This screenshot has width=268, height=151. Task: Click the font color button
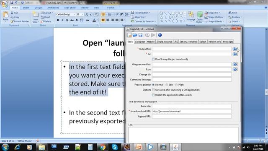coord(94,20)
